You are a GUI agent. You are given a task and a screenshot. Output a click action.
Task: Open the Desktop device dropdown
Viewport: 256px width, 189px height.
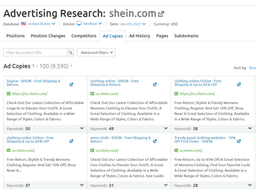[92, 23]
